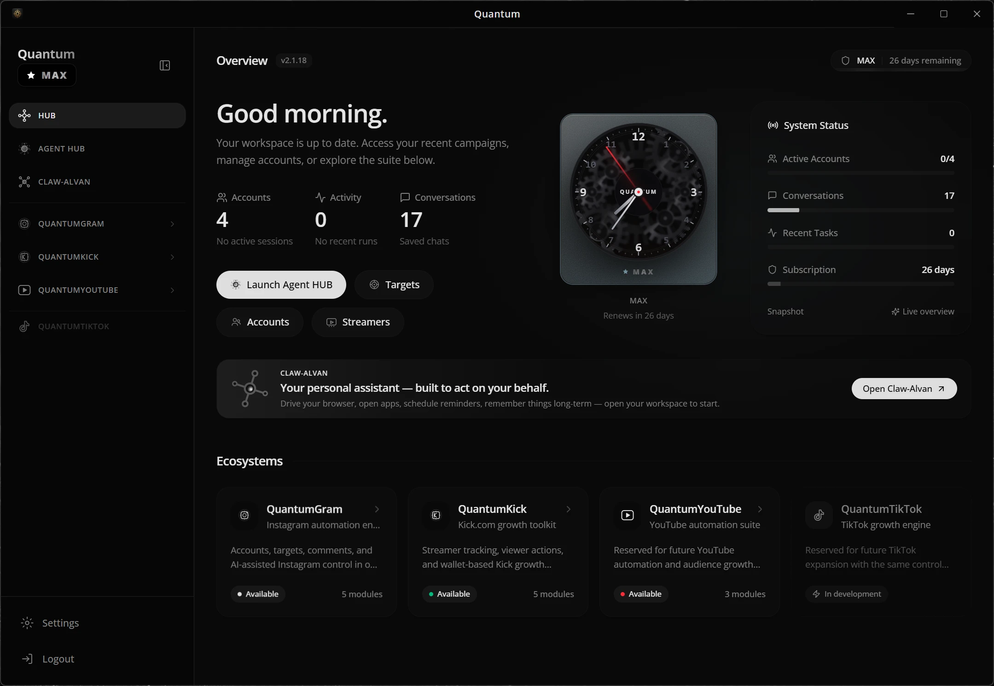
Task: Click the Accounts count 4 stat
Action: (x=222, y=220)
